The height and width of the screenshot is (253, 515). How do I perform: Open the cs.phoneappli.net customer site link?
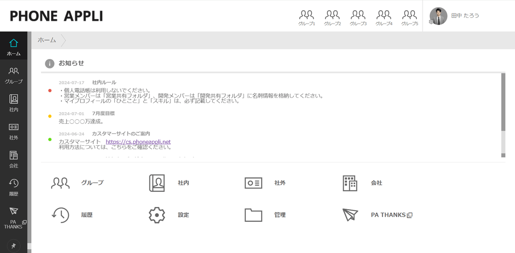pyautogui.click(x=138, y=142)
